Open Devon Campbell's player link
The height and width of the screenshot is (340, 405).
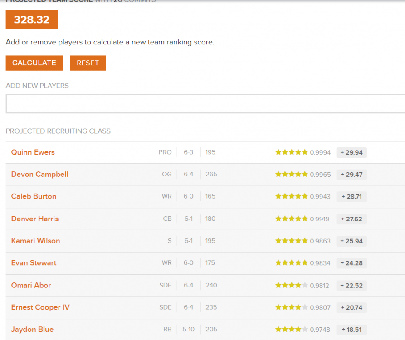(40, 175)
